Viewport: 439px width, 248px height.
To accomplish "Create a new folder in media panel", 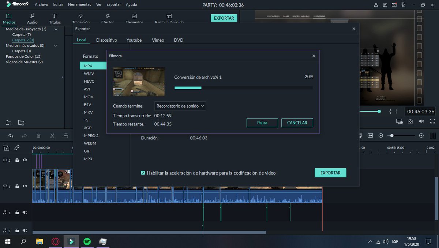I will point(9,123).
